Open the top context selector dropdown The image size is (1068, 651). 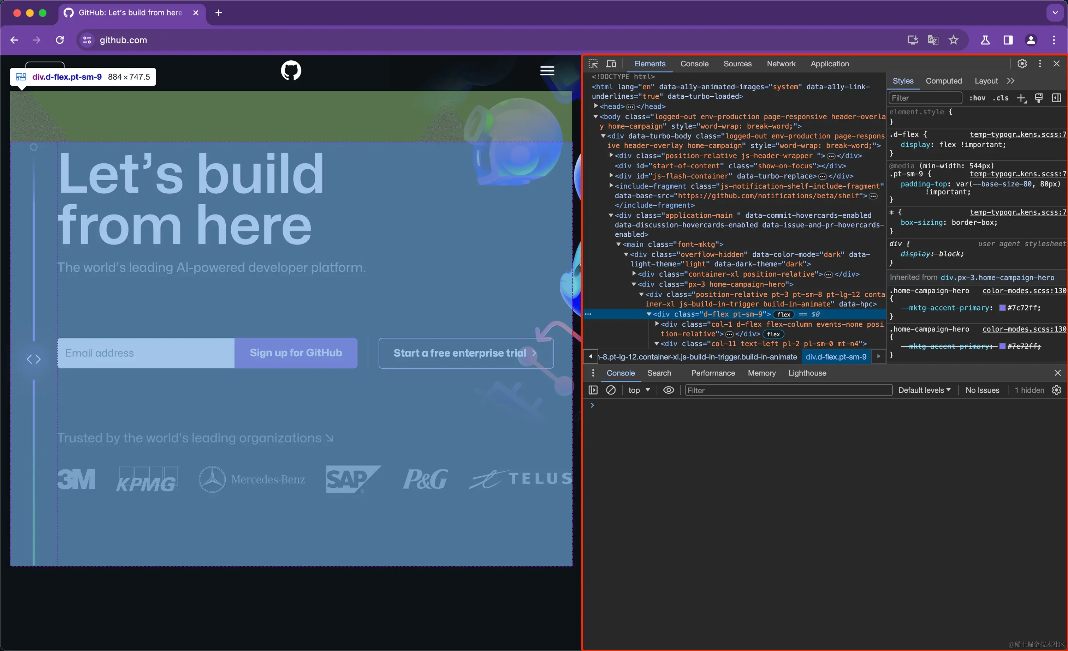click(x=639, y=390)
